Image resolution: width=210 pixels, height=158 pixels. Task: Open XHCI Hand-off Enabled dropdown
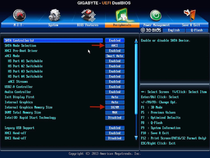[x=115, y=133]
